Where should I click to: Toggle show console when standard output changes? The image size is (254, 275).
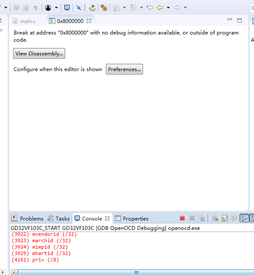coord(244,218)
